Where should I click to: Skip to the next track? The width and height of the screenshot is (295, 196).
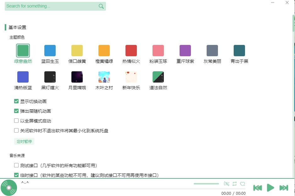coord(283,188)
